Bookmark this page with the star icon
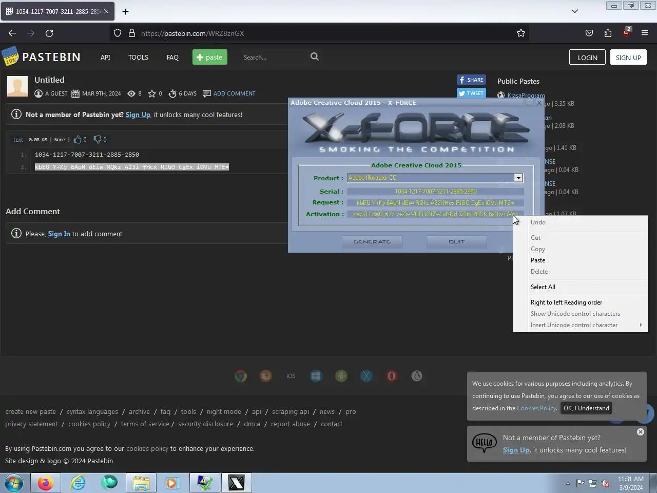This screenshot has height=493, width=657. coord(521,33)
